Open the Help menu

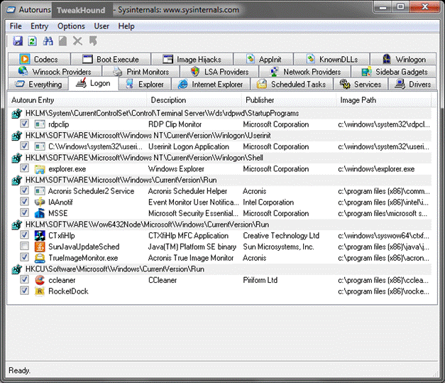(x=126, y=26)
